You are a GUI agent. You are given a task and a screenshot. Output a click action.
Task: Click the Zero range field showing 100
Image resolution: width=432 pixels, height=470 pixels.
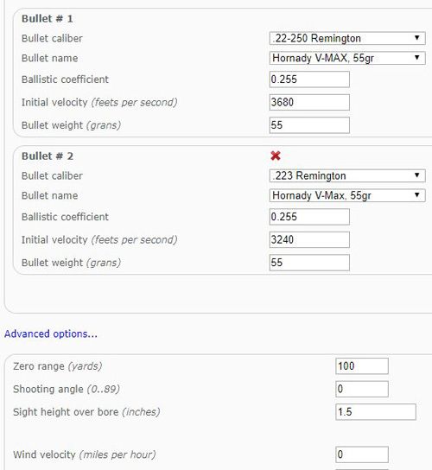[x=362, y=366]
